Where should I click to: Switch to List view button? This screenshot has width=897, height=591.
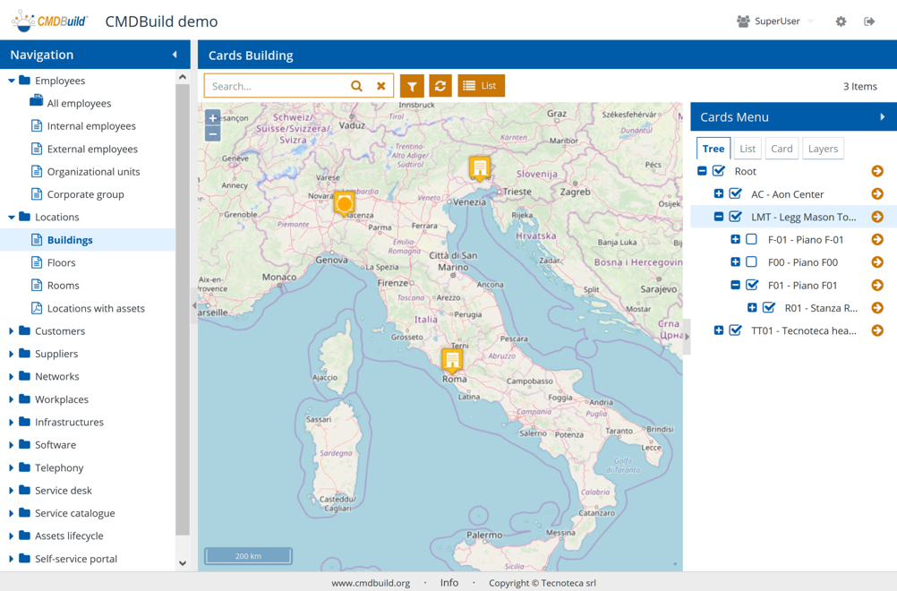[x=481, y=86]
